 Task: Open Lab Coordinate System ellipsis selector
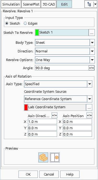89,107
